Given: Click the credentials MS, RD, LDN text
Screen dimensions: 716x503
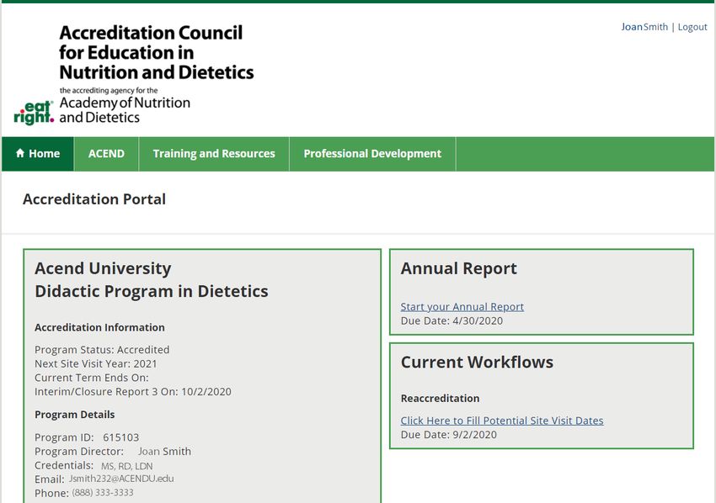Looking at the screenshot, I should pyautogui.click(x=127, y=466).
